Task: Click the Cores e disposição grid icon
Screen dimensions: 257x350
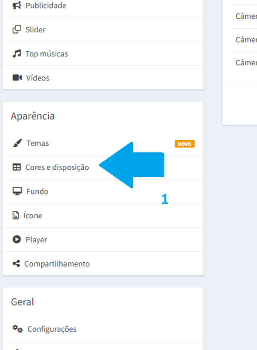Action: (x=17, y=167)
